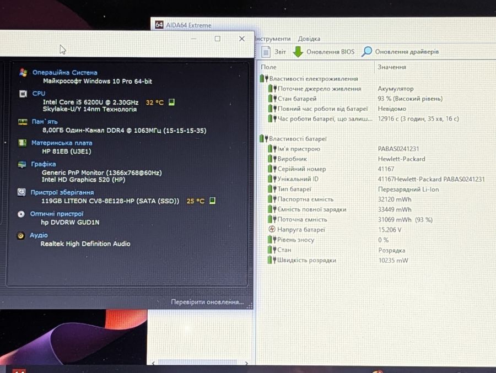
Task: Click the battery icon beside Стан батарей
Action: pos(272,99)
